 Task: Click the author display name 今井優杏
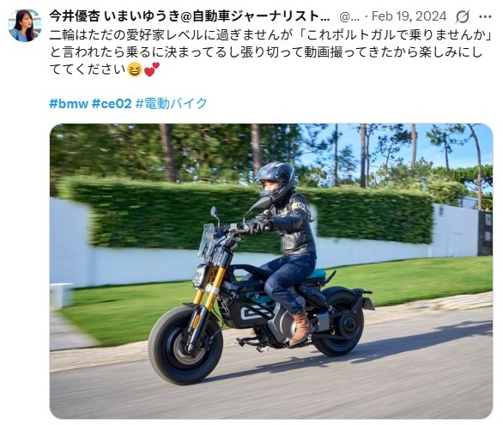point(75,16)
